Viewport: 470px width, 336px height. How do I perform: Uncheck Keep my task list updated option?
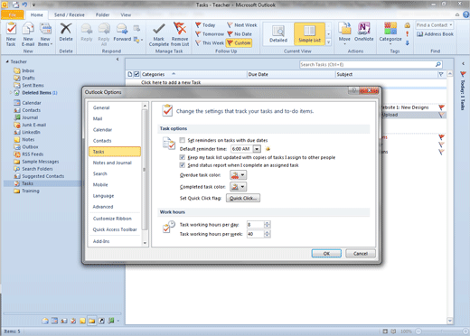(x=183, y=157)
